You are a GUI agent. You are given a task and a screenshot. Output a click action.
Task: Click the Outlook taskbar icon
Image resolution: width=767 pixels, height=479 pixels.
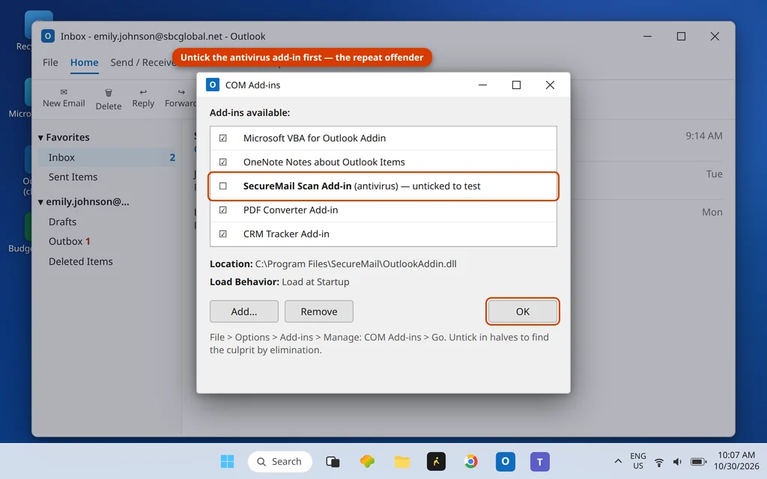(506, 461)
